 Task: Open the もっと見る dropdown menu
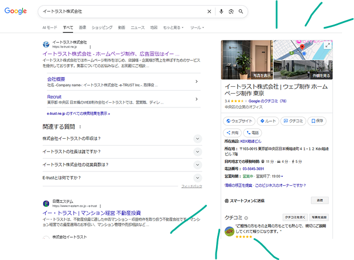click(x=173, y=27)
